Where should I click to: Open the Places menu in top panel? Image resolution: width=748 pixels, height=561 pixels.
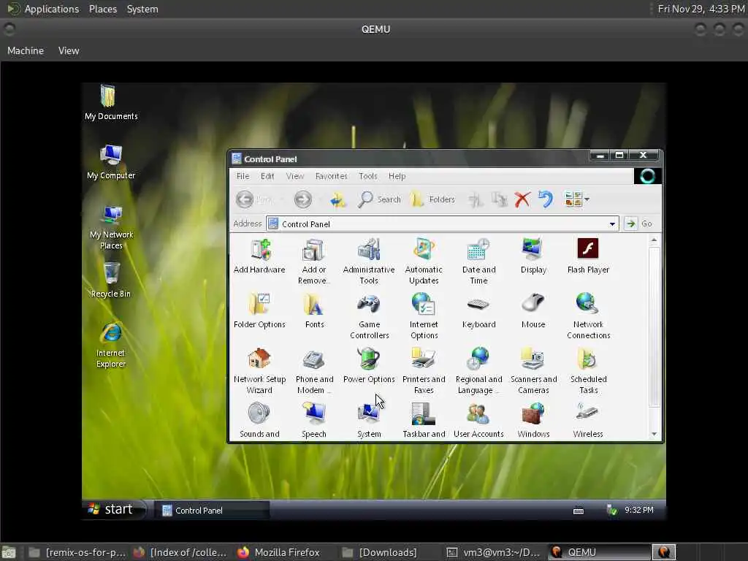tap(102, 9)
